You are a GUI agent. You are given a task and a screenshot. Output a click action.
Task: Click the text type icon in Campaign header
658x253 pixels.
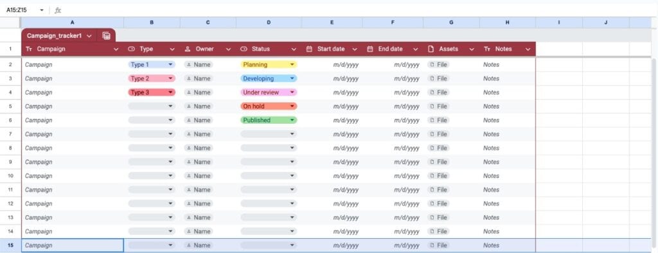[x=29, y=49]
